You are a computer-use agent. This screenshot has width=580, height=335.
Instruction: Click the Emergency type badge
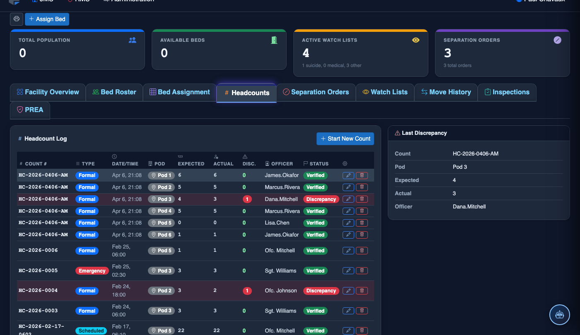pyautogui.click(x=92, y=271)
